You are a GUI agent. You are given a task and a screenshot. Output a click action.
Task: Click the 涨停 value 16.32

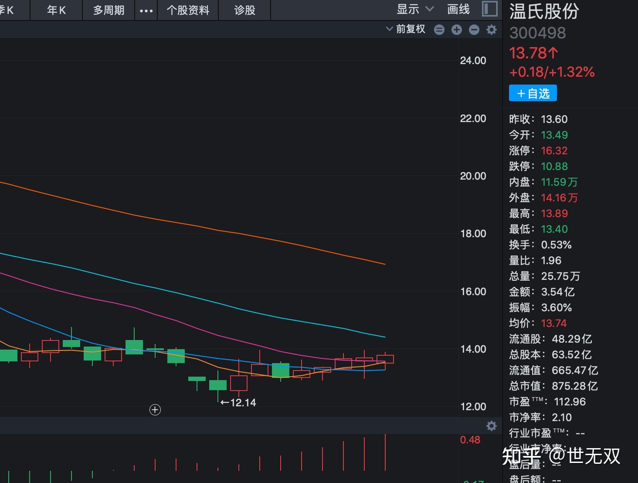(554, 150)
